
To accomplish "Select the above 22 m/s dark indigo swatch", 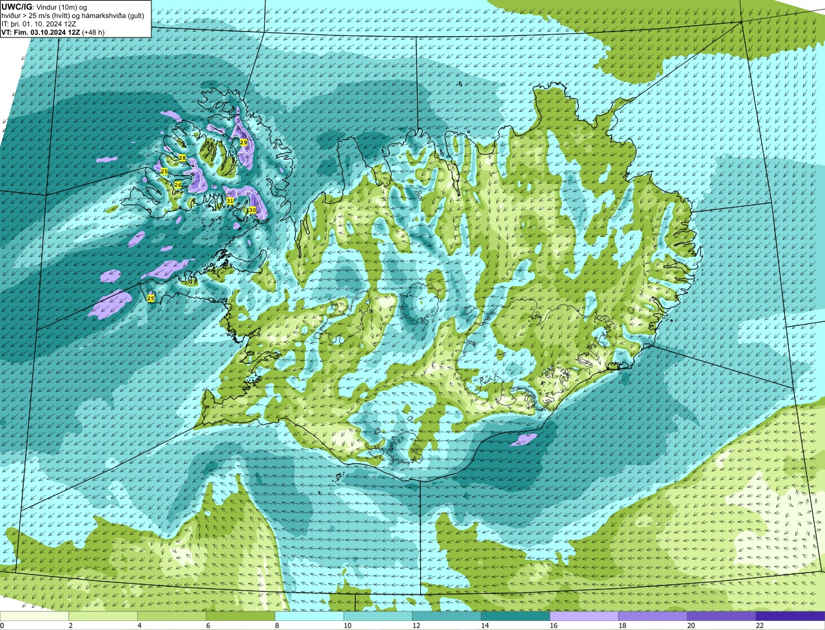I will (x=791, y=616).
